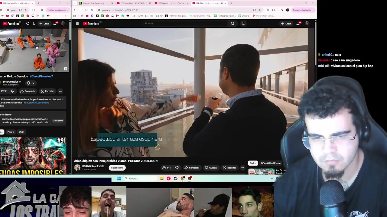
Task: Open TELE bookmarks folder
Action: (x=149, y=16)
